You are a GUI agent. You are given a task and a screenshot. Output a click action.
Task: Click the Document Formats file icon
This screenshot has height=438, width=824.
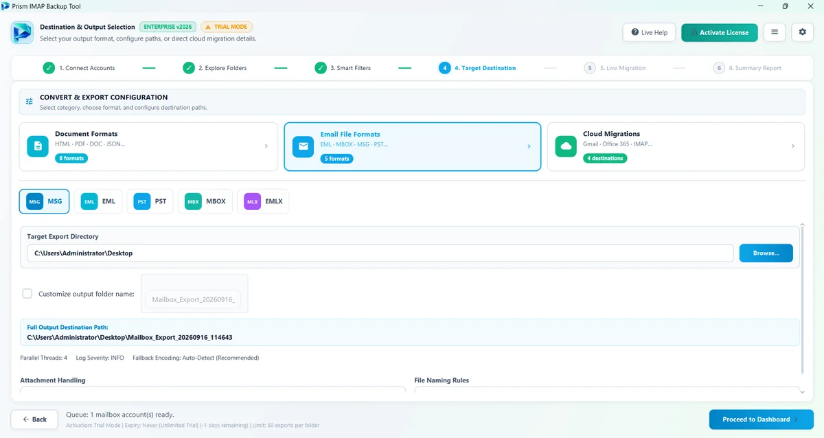pos(38,146)
